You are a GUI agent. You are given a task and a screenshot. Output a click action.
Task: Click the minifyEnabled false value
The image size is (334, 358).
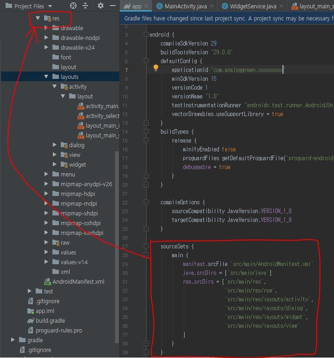pos(229,150)
